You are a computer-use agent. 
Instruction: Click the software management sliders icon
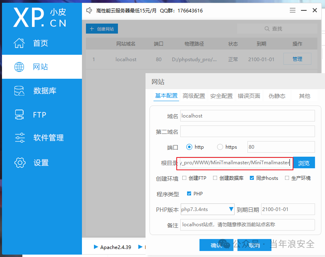(20, 137)
